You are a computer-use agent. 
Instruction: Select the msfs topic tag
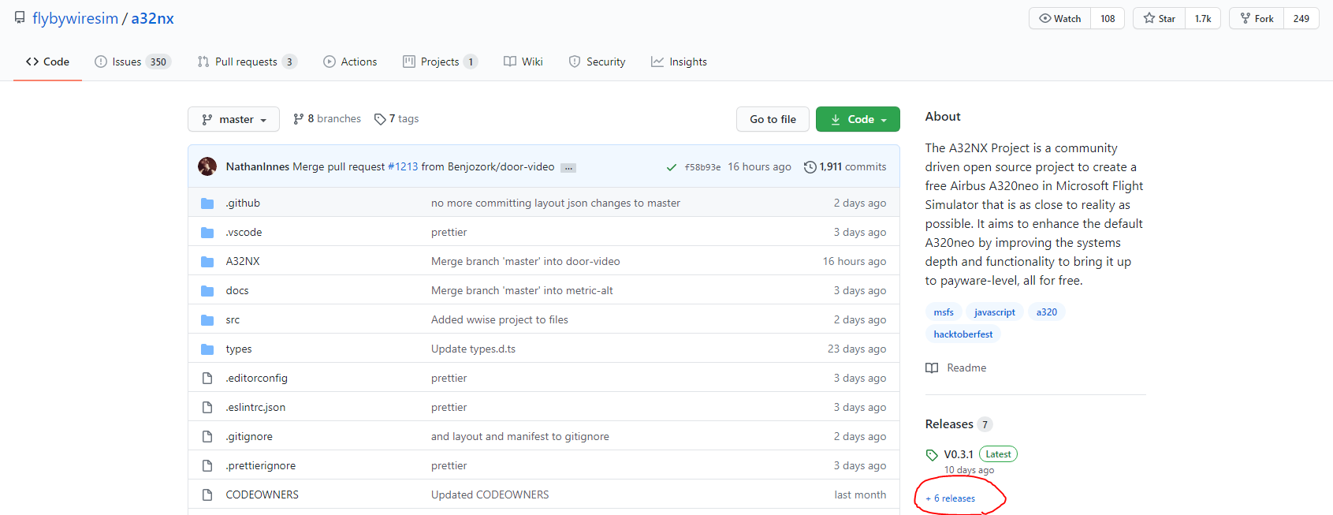(944, 312)
